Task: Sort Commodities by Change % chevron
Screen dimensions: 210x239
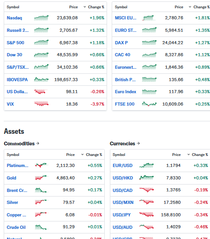Action: click(x=83, y=155)
